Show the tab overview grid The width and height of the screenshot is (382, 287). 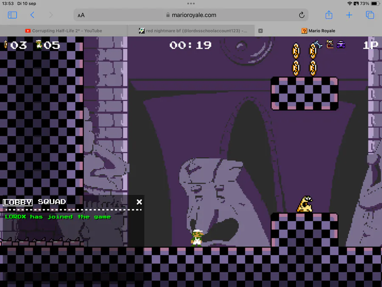370,15
